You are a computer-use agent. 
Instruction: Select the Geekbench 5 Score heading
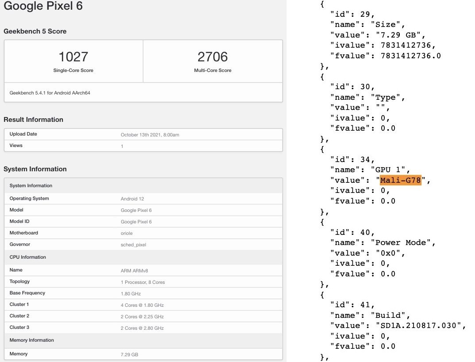35,31
